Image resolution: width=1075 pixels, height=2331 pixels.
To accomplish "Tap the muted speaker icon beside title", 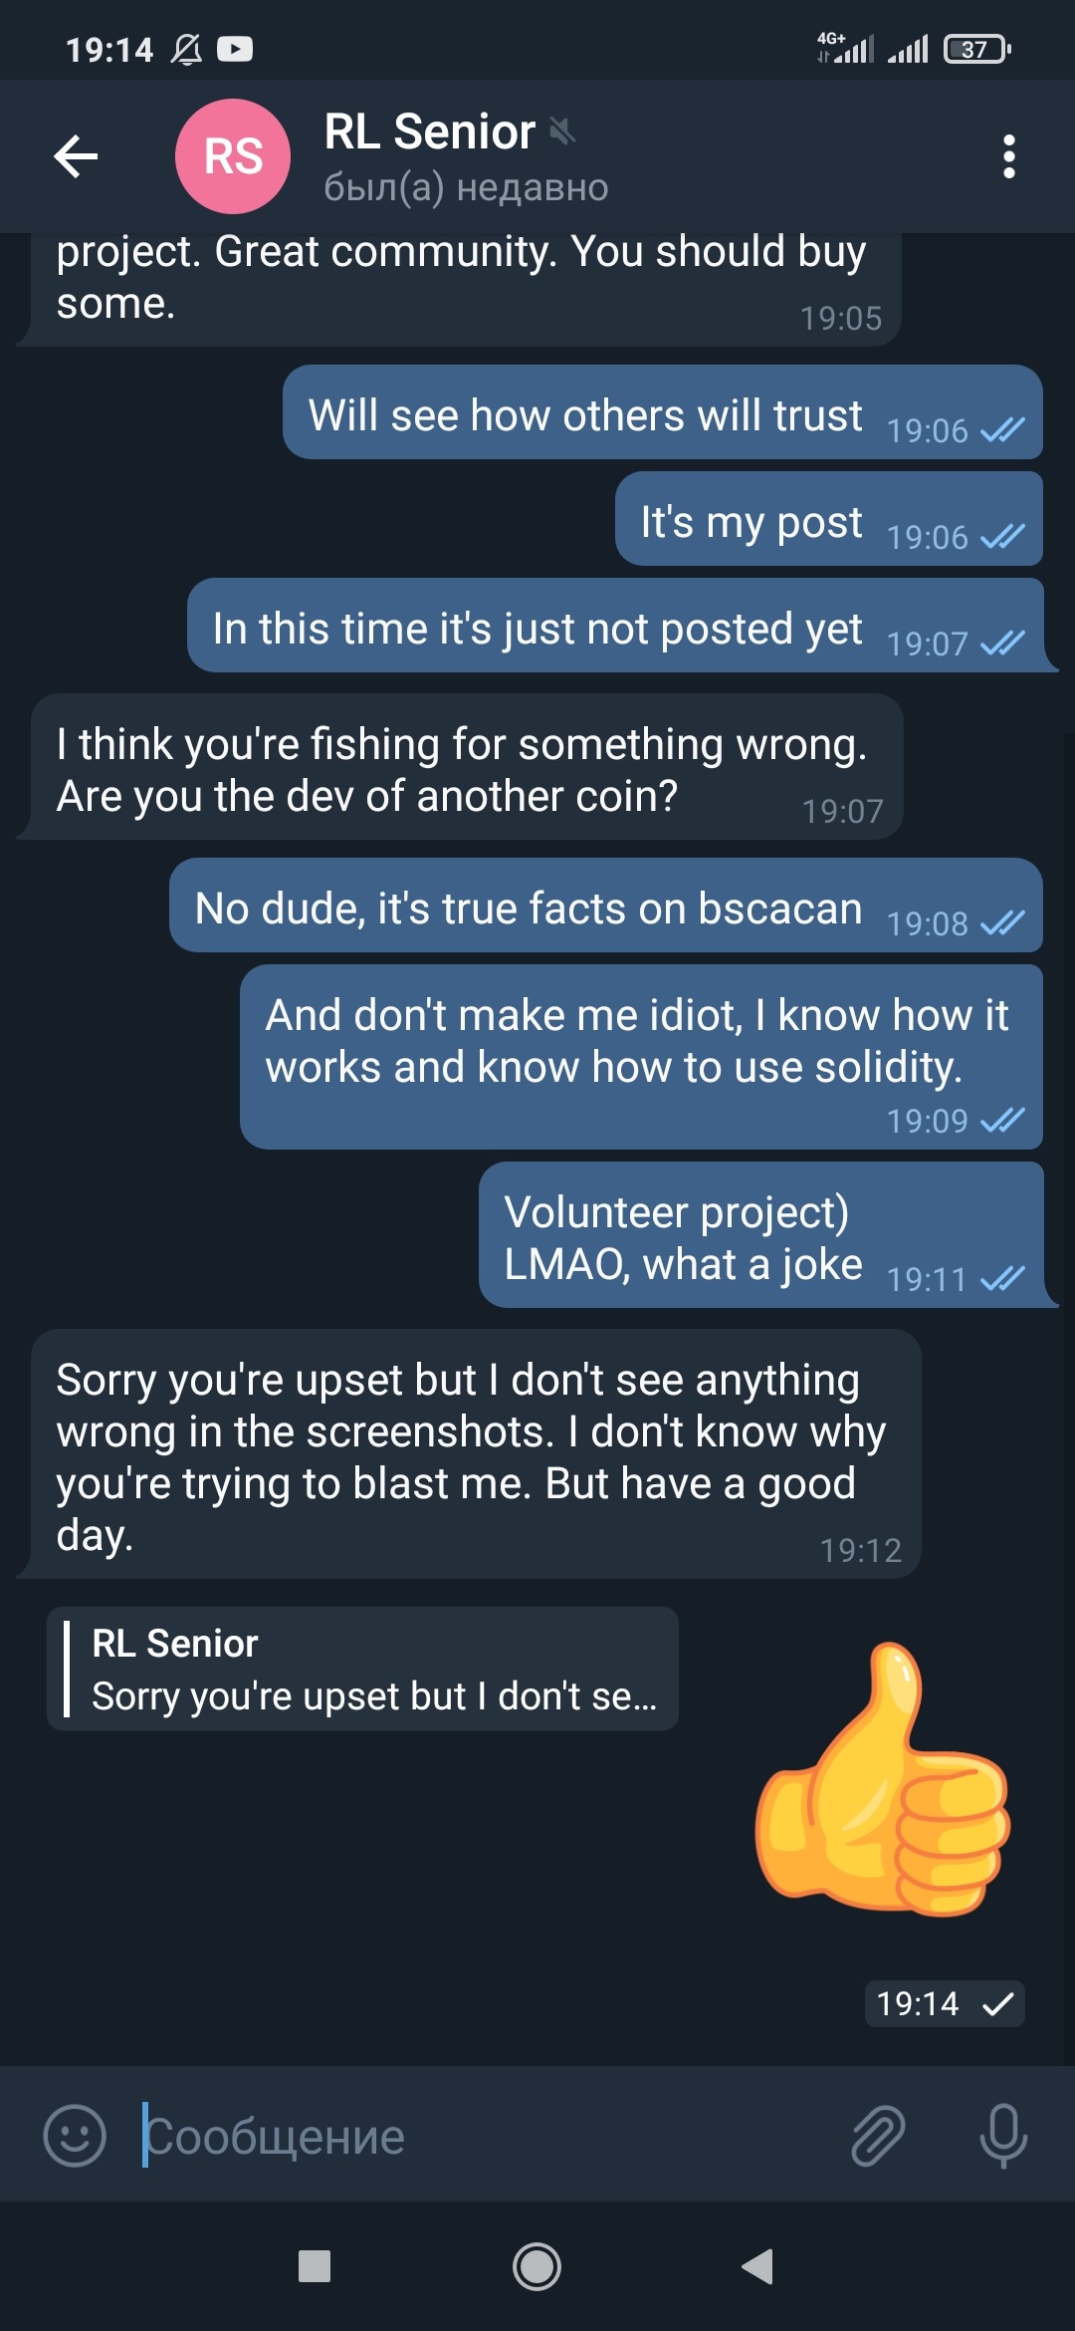I will (562, 130).
